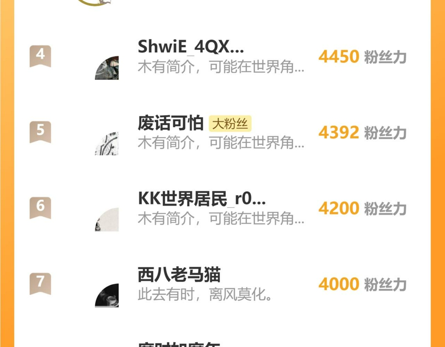Tap the rank 5 ribbon badge
Screen dimensions: 445x347
pyautogui.click(x=40, y=132)
